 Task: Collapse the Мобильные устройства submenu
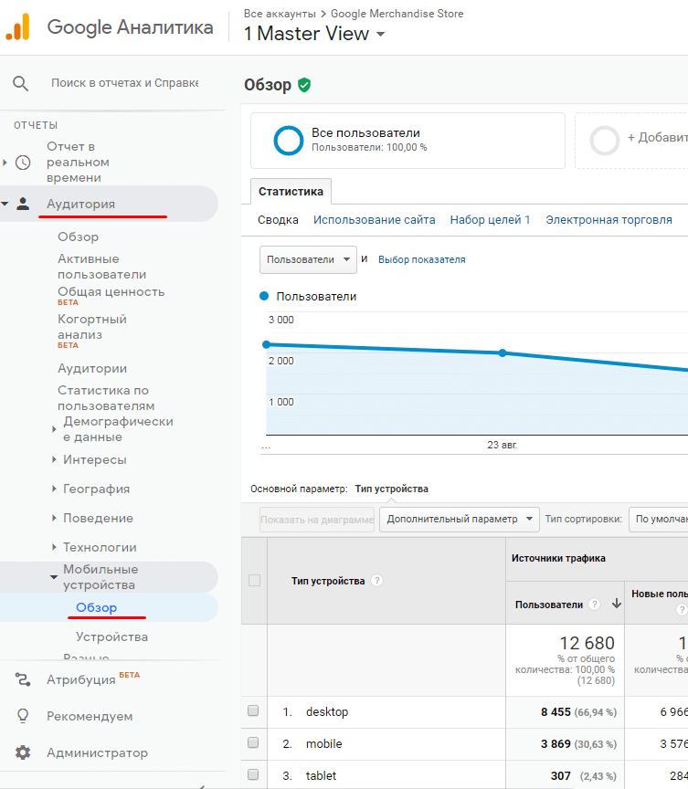54,577
